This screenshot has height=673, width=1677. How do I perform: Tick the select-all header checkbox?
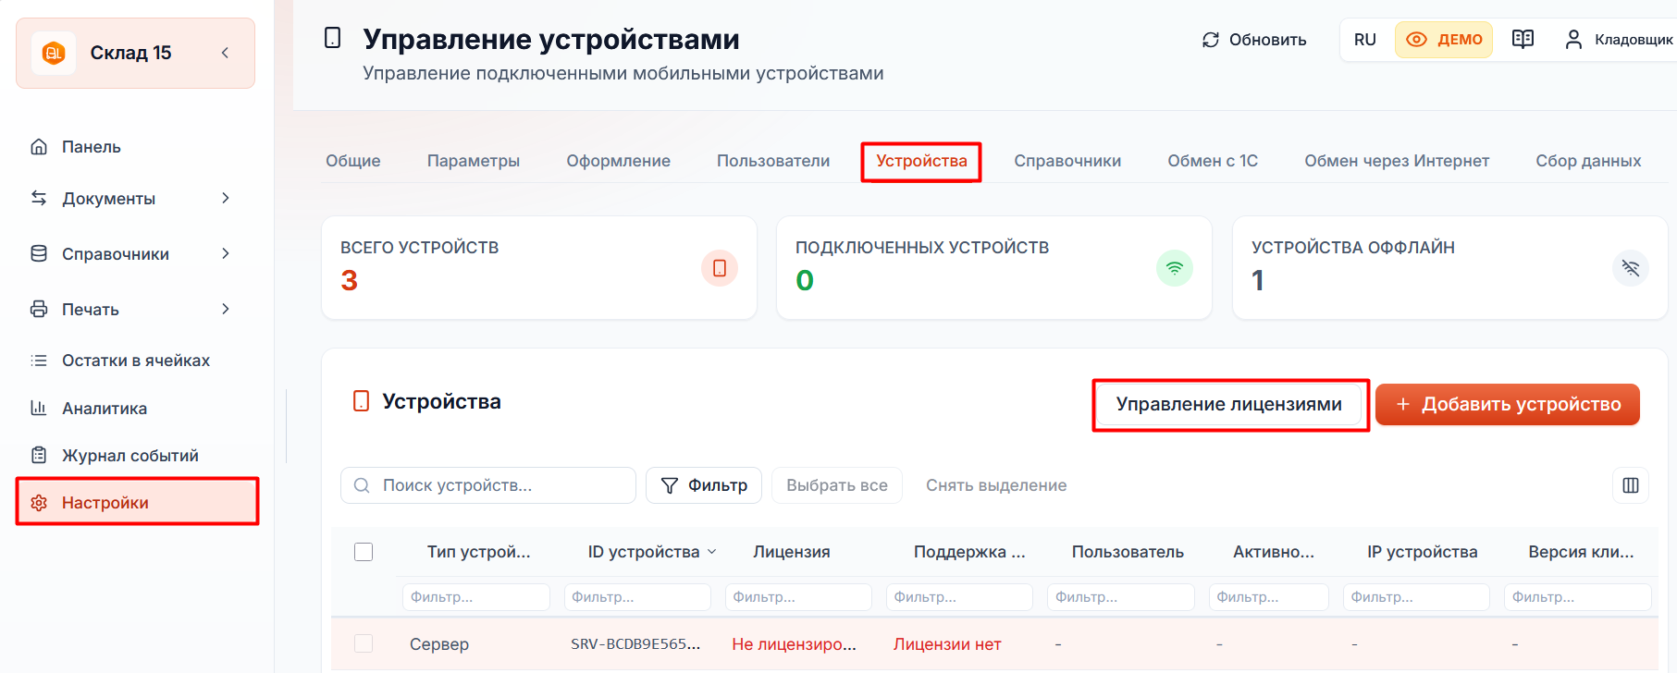click(x=364, y=552)
